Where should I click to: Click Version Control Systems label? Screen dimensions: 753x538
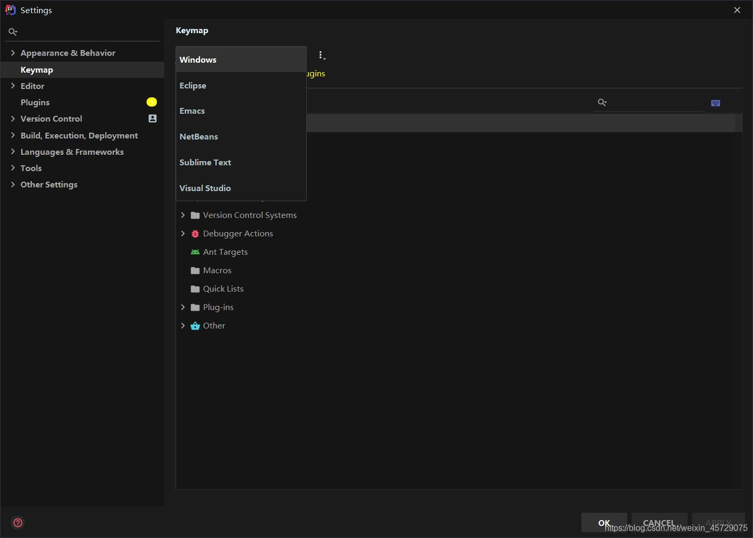pos(250,215)
